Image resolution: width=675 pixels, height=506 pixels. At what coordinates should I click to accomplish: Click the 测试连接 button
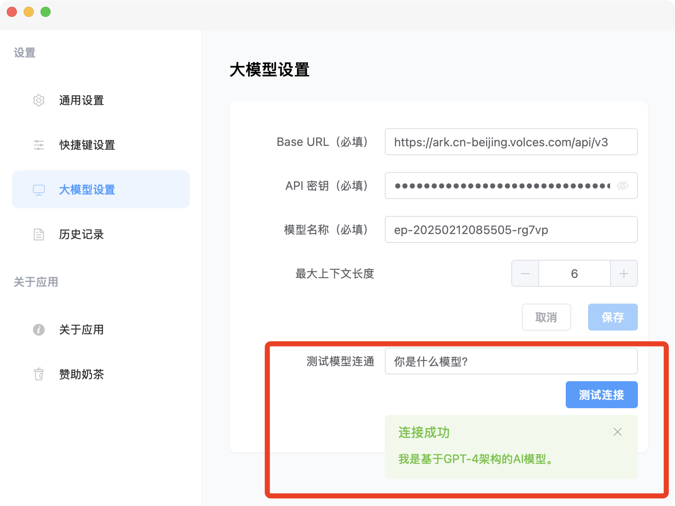click(x=602, y=395)
